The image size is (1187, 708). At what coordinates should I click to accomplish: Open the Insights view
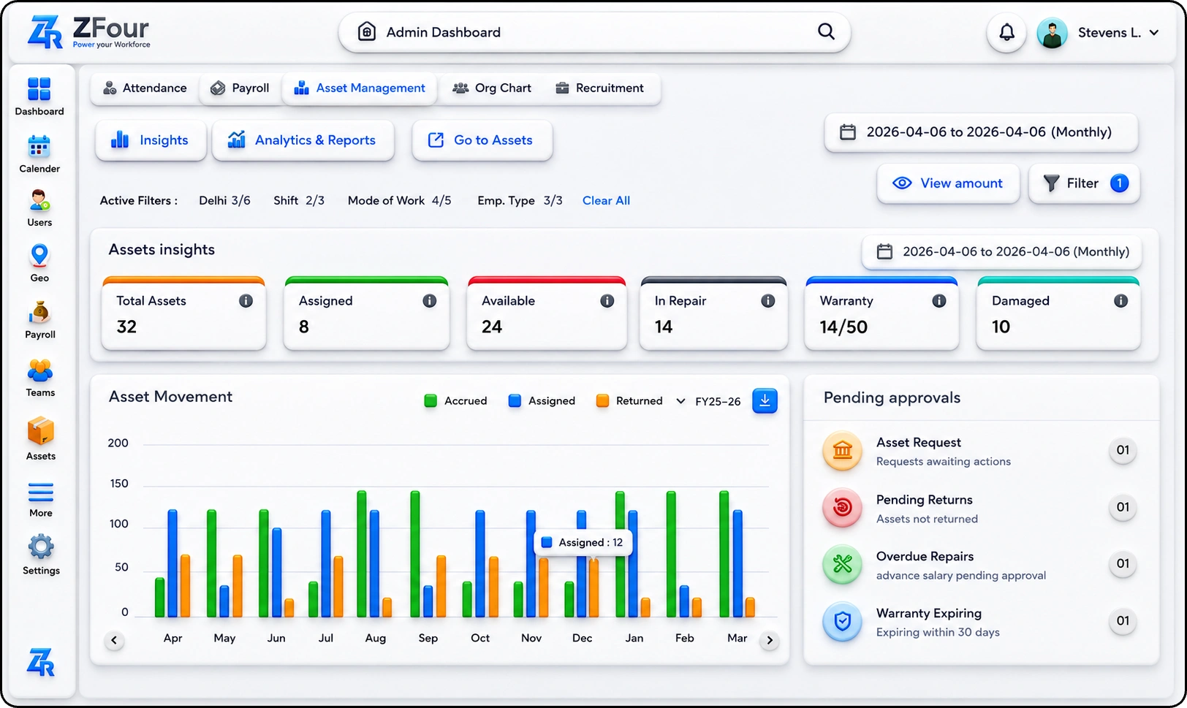click(151, 140)
